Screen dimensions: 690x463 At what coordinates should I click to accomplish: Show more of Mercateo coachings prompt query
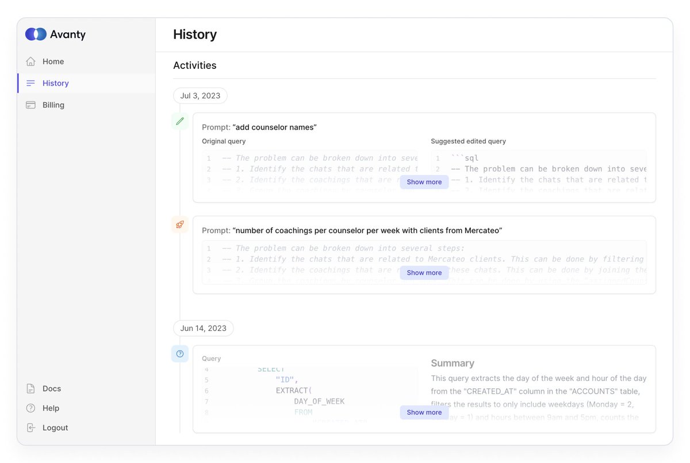424,273
